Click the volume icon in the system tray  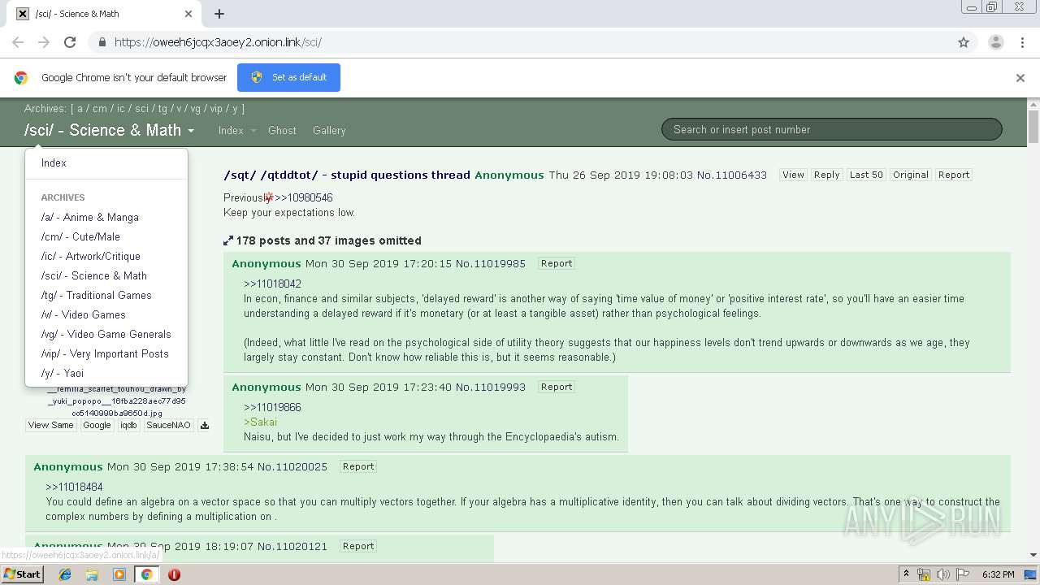point(942,574)
